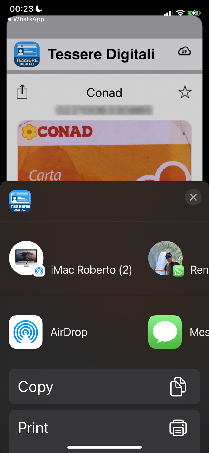
Task: Tap Tessere Digitali icon in share sheet
Action: [x=20, y=201]
